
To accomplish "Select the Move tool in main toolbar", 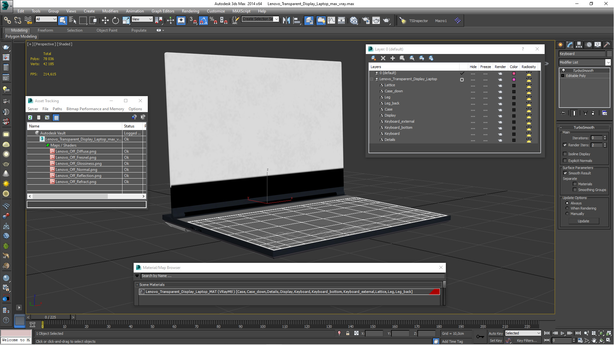I will coord(105,21).
